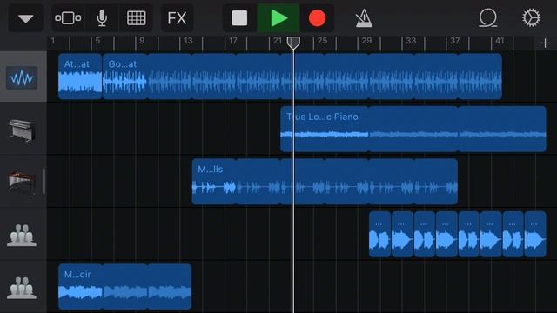
Task: Tap bar 9 on the ruler
Action: 142,41
